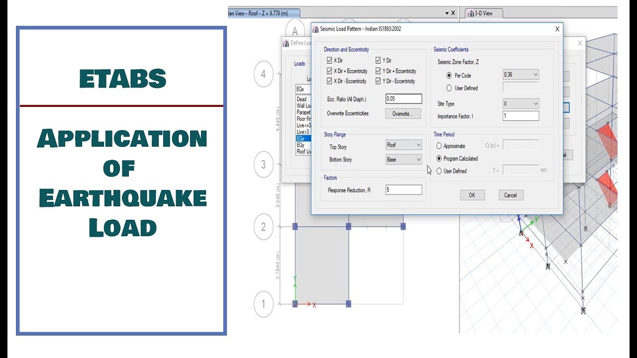Switch to the Plan View Roof tab
This screenshot has height=358, width=637.
pyautogui.click(x=264, y=13)
